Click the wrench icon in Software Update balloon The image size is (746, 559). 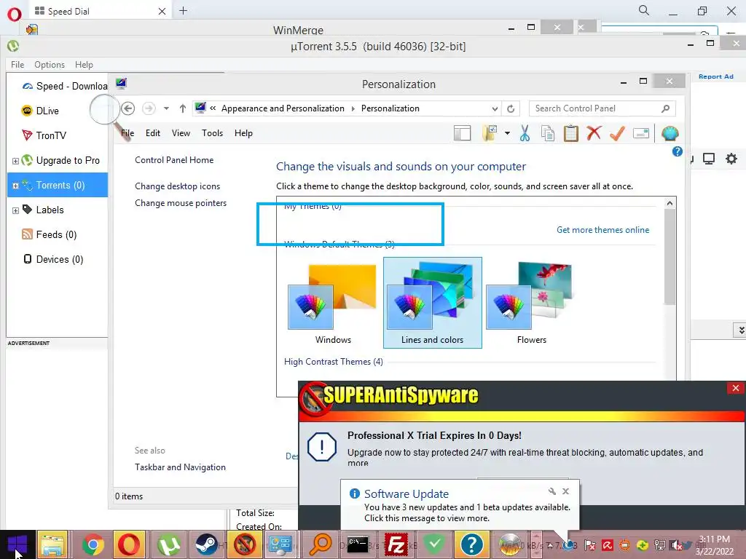(552, 491)
